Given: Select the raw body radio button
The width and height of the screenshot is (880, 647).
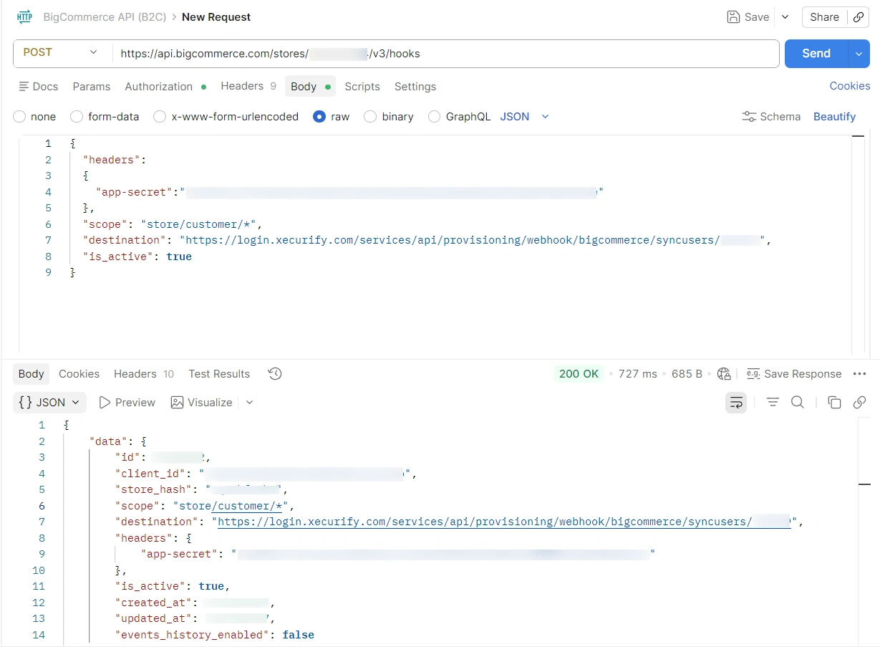Looking at the screenshot, I should click(319, 117).
